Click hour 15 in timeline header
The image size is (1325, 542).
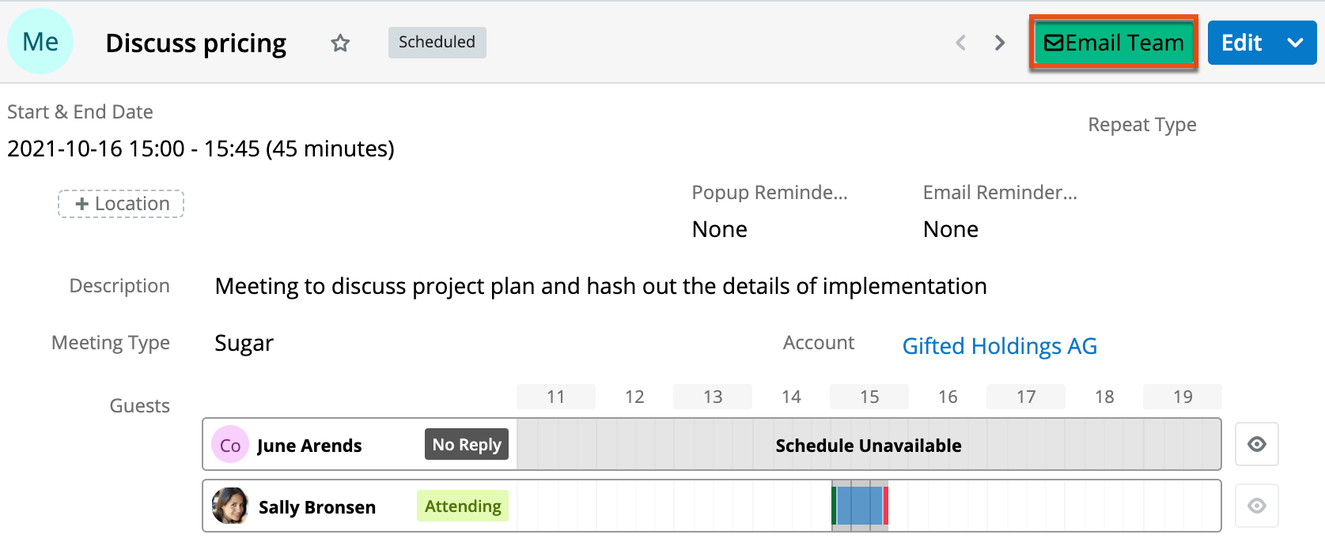click(x=869, y=397)
